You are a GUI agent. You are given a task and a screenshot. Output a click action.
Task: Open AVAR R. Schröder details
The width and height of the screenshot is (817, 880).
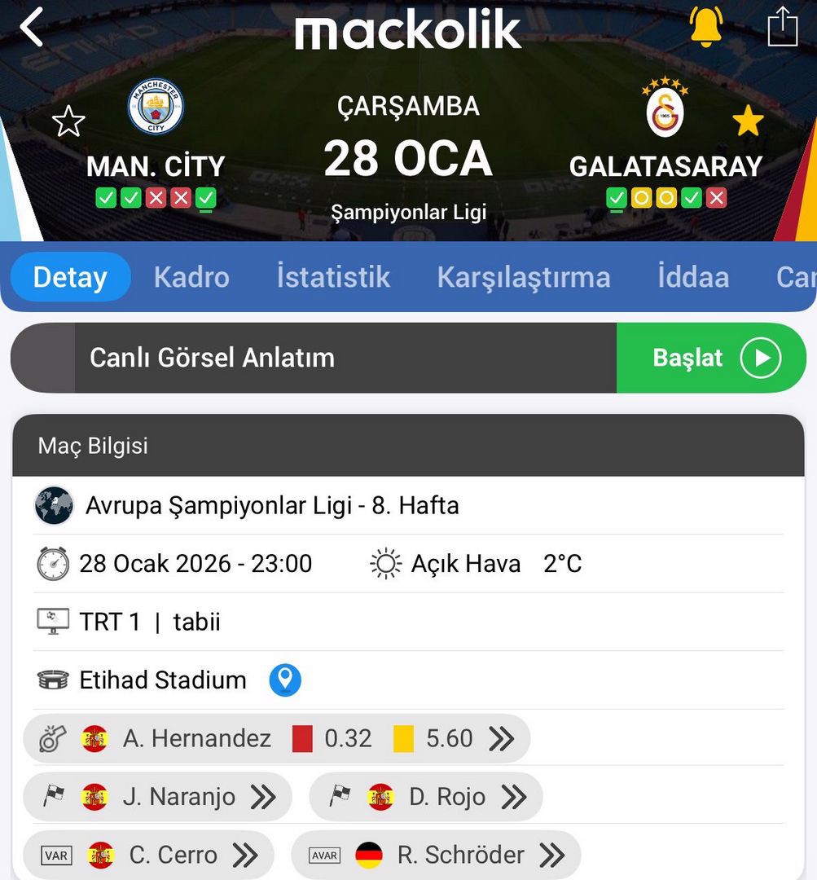[551, 855]
